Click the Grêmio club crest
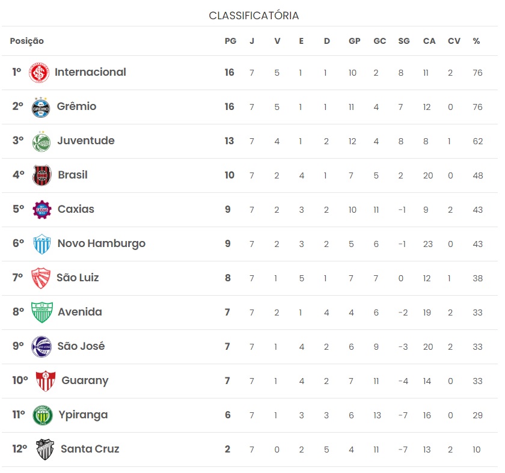 pos(41,107)
